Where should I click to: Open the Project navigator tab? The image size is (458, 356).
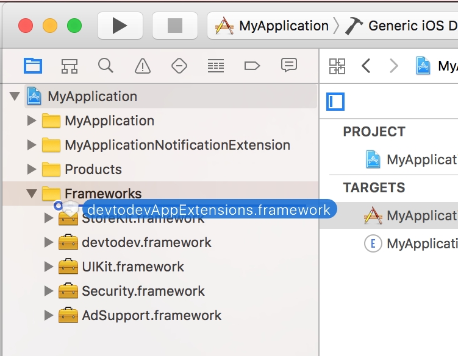(33, 66)
